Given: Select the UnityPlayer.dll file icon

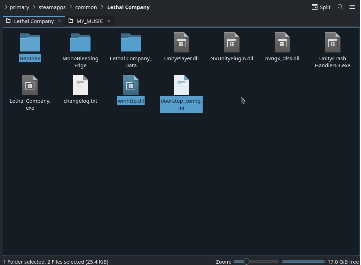Looking at the screenshot, I should click(181, 42).
